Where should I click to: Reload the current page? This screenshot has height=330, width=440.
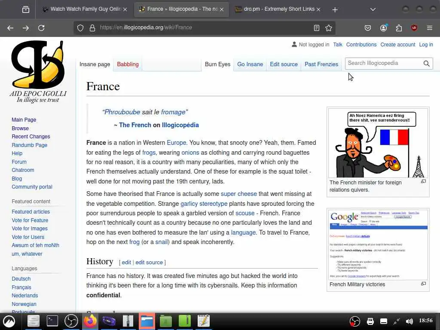click(x=41, y=28)
